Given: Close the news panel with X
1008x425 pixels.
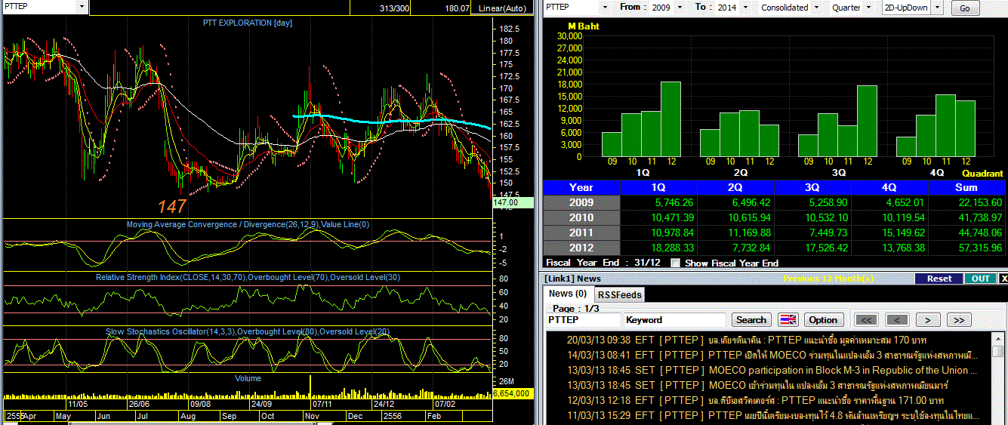Looking at the screenshot, I should tap(1003, 279).
